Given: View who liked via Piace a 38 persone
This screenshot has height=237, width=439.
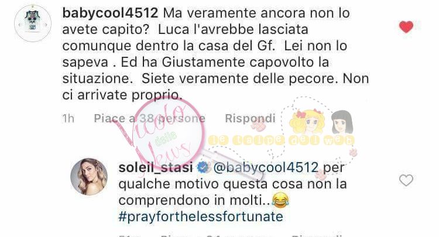Looking at the screenshot, I should point(149,118).
